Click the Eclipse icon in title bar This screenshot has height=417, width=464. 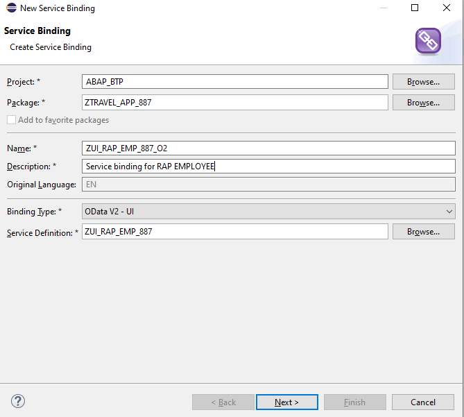[11, 8]
